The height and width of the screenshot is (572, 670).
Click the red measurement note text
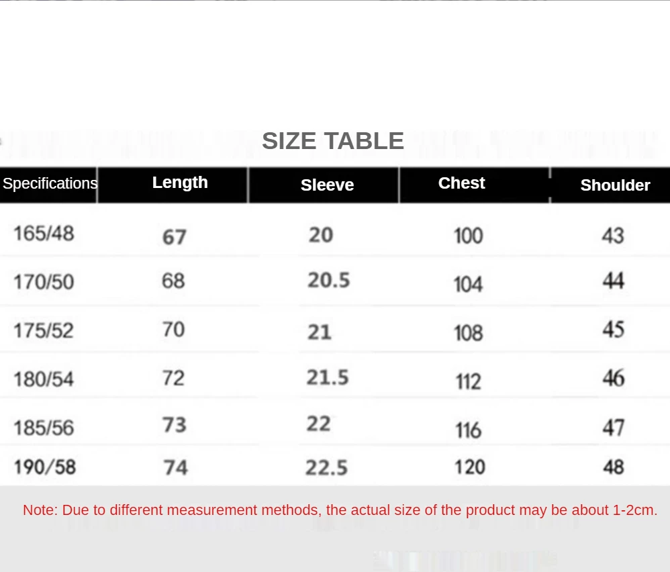point(340,510)
